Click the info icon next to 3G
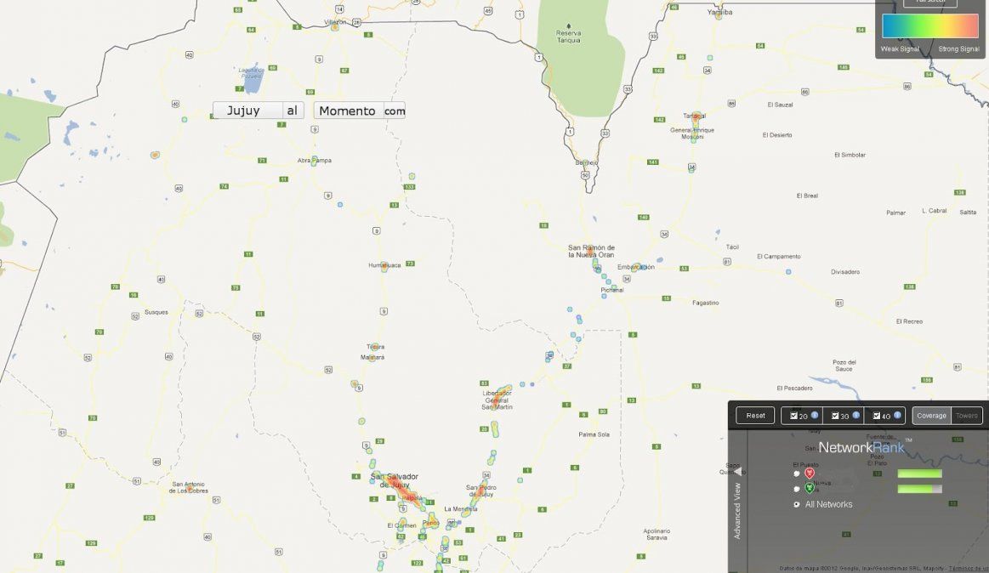Viewport: 989px width, 573px height. pyautogui.click(x=856, y=416)
